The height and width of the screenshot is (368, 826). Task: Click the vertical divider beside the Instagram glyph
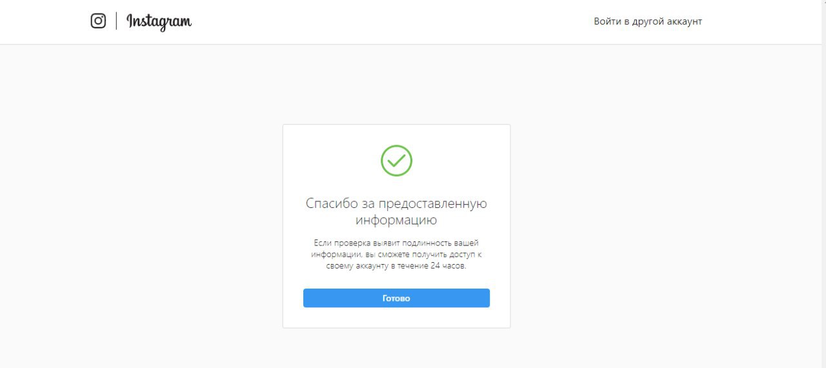click(116, 21)
